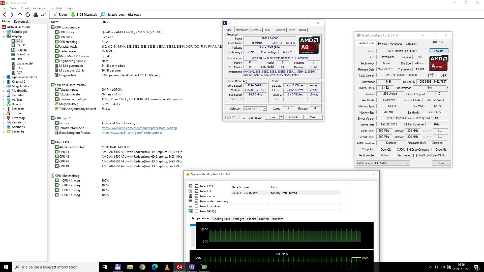Expand the Számítógép tree node

(x=4, y=32)
